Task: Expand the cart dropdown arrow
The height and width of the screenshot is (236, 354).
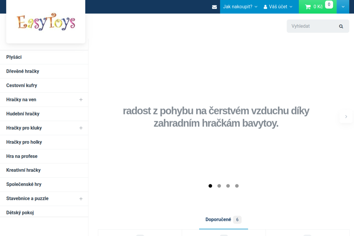Action: coord(343,7)
